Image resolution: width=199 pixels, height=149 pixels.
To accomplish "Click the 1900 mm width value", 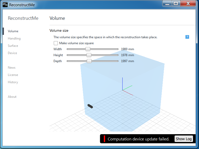I will click(x=128, y=49).
